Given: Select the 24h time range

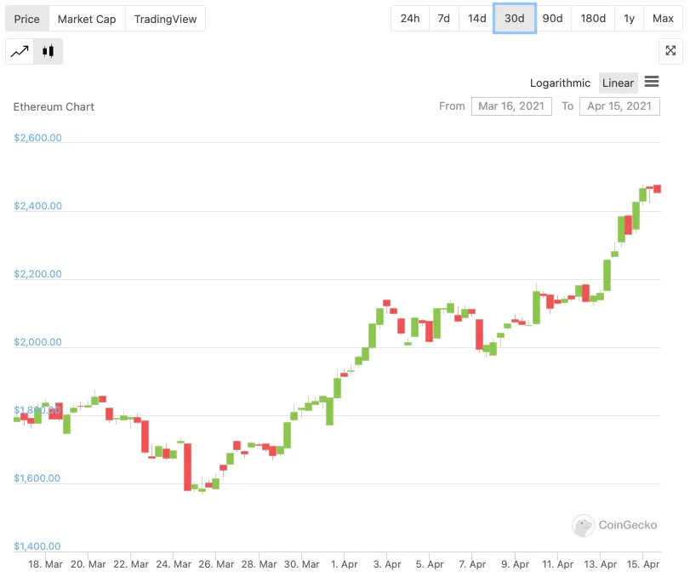Looking at the screenshot, I should point(410,19).
